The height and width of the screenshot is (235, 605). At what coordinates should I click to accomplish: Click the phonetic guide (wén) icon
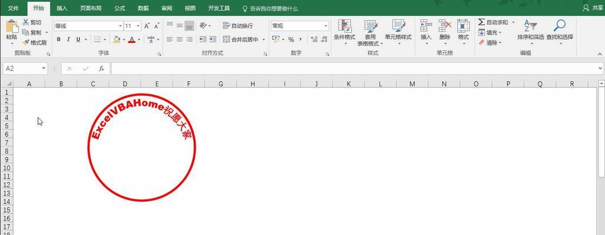pos(151,39)
